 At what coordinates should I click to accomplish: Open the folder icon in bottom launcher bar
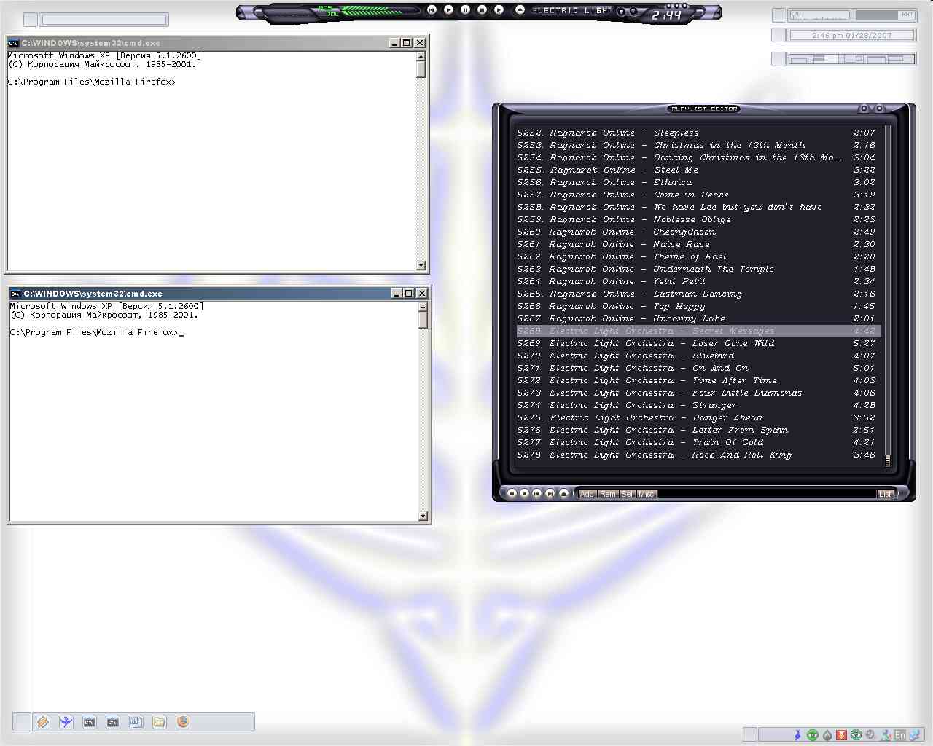(160, 722)
